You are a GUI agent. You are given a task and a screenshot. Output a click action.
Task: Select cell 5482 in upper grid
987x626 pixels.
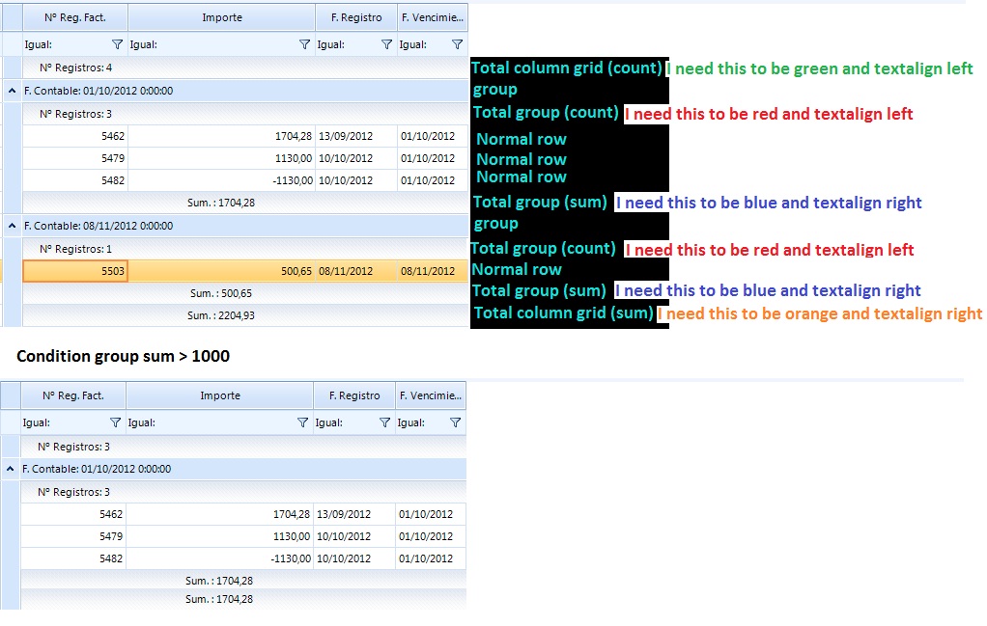click(75, 180)
